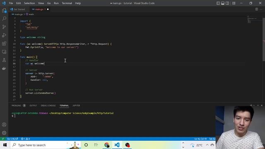The width and height of the screenshot is (265, 149).
Task: Open the Run menu
Action: 56,3
